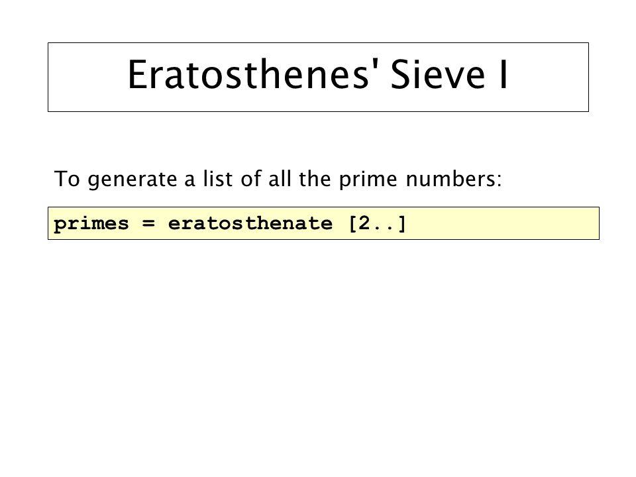Click the "[2..]" list expression
636x477 pixels.
(377, 223)
